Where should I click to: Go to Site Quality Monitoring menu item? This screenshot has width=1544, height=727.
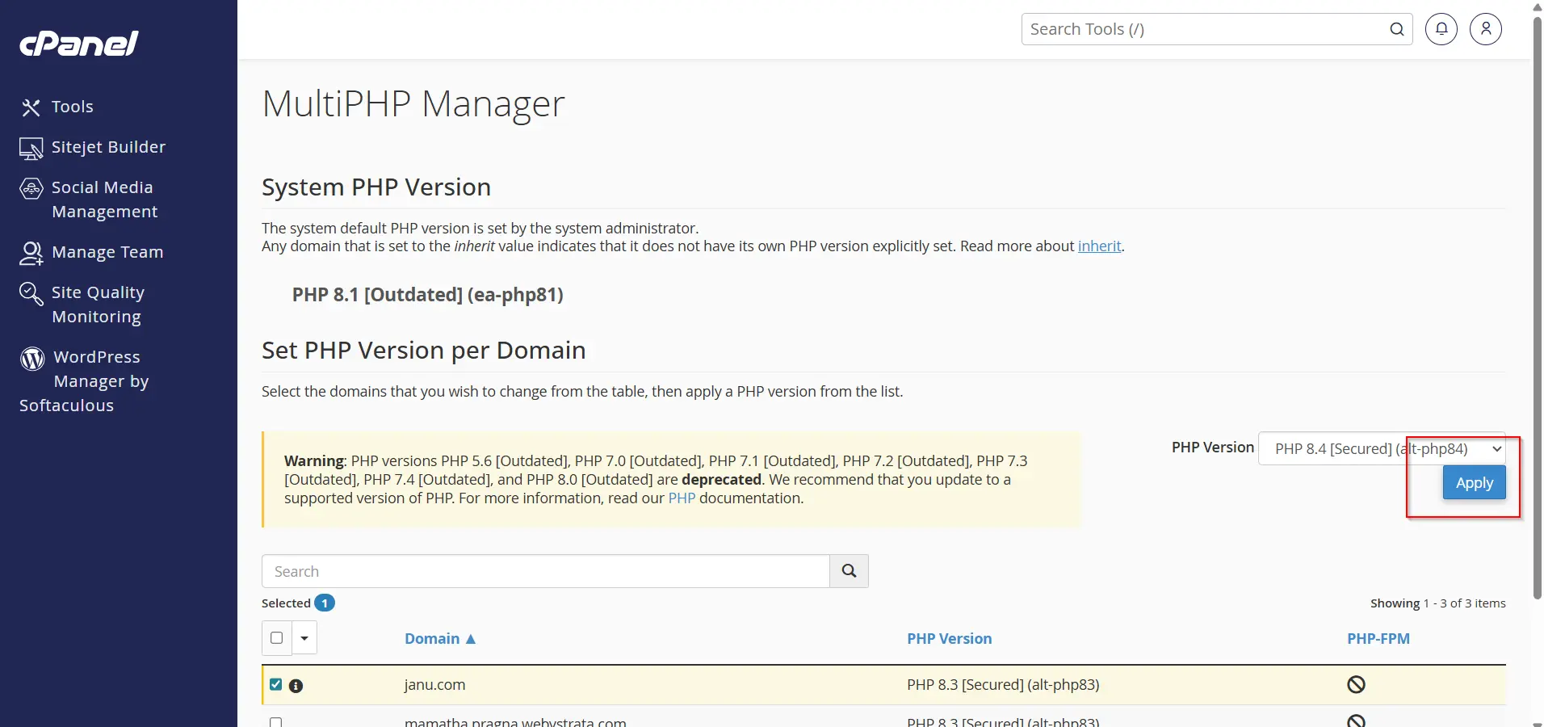[98, 305]
